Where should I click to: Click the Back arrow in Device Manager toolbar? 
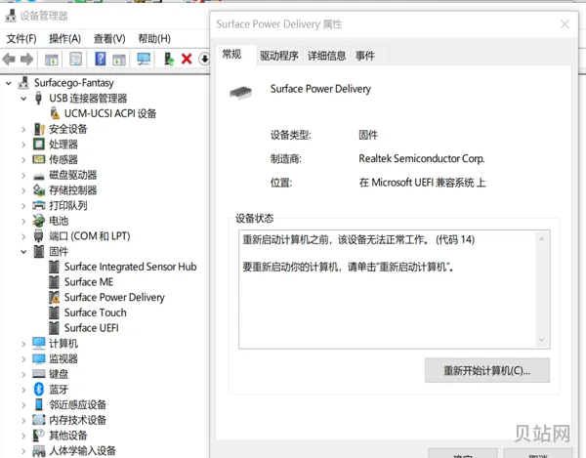(x=9, y=59)
